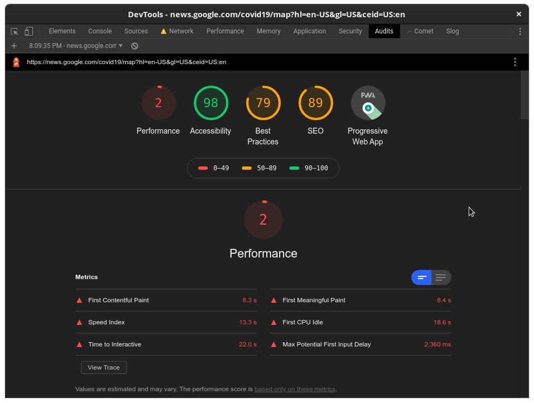Image resolution: width=534 pixels, height=403 pixels.
Task: Click the orange 50–89 legend swatch
Action: 247,168
